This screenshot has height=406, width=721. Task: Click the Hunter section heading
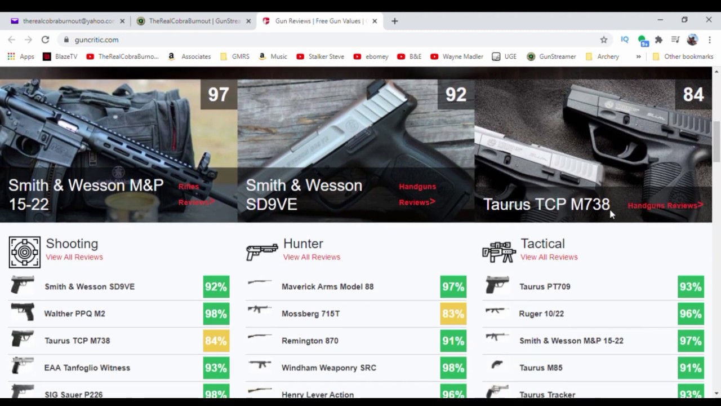point(303,244)
